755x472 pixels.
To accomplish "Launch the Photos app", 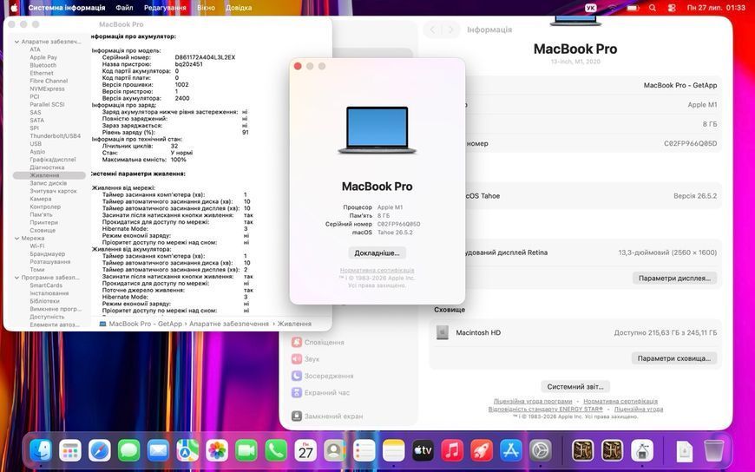I will [x=217, y=451].
